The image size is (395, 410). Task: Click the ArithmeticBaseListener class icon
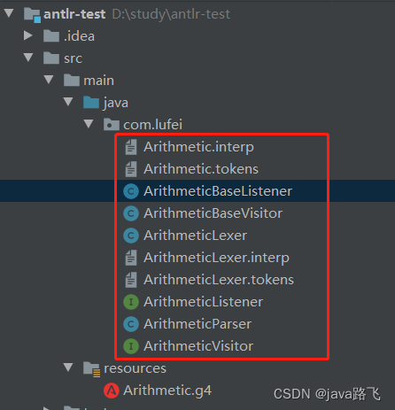[x=131, y=191]
